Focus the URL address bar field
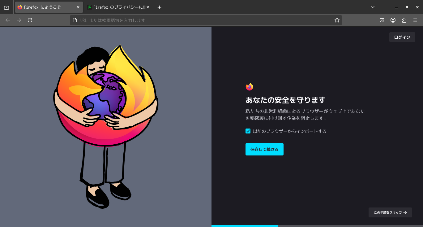This screenshot has height=227, width=423. [206, 20]
